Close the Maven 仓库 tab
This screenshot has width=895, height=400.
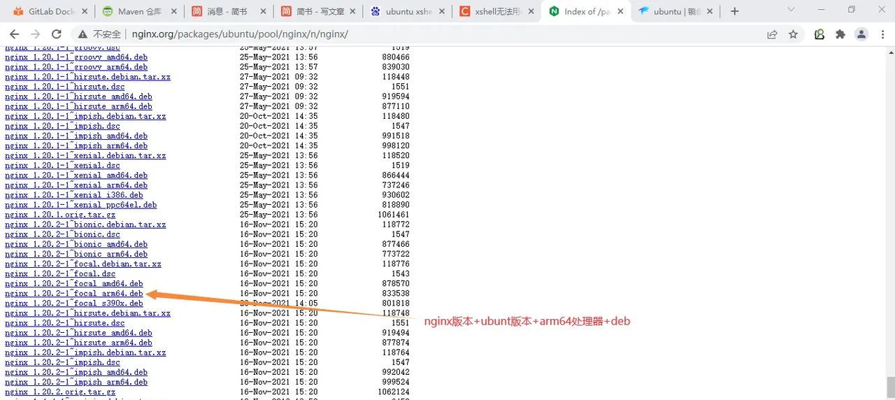coord(173,11)
